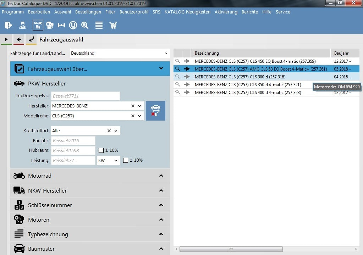Click arrow icon for CLS 450 EQ Boost row
The image size is (363, 255).
click(x=187, y=61)
